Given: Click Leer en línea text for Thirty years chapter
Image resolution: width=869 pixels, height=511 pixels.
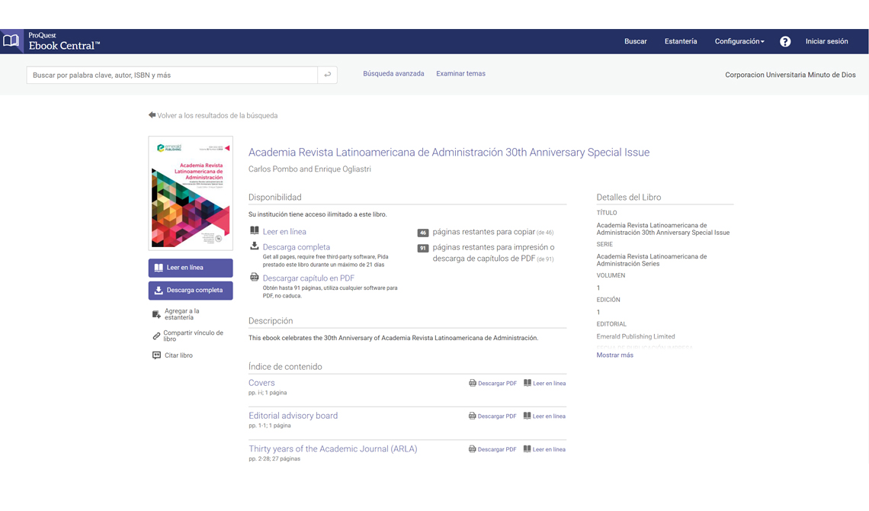Looking at the screenshot, I should point(549,449).
